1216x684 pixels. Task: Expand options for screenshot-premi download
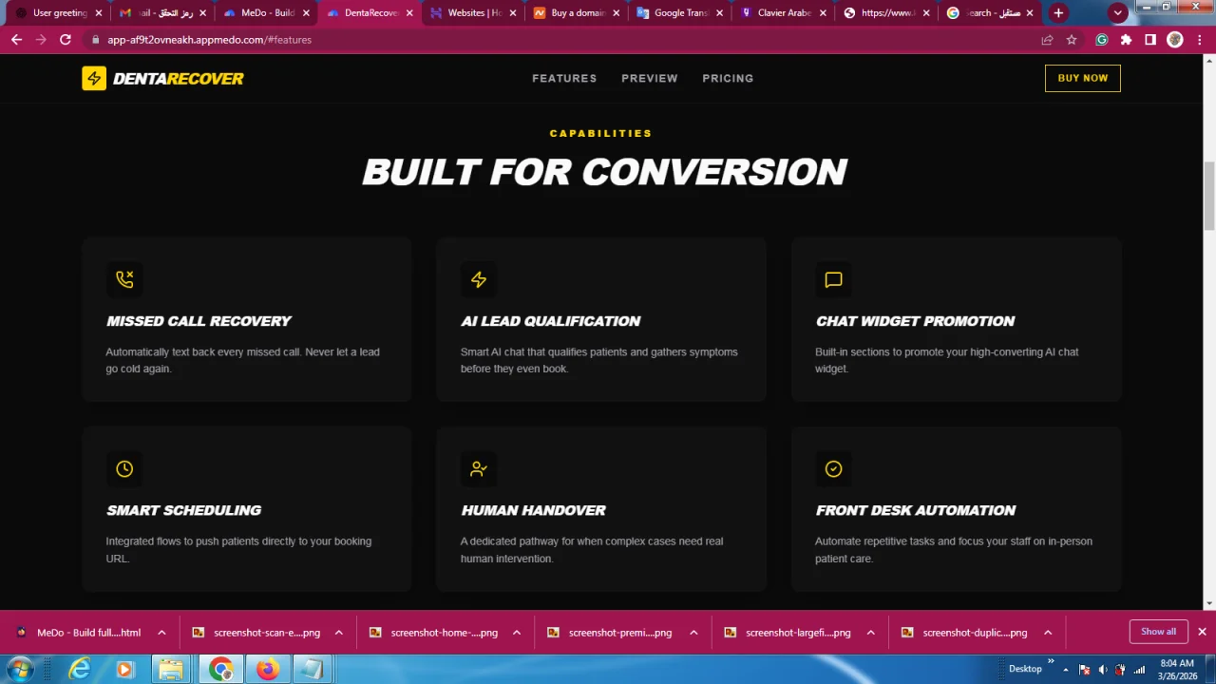693,633
